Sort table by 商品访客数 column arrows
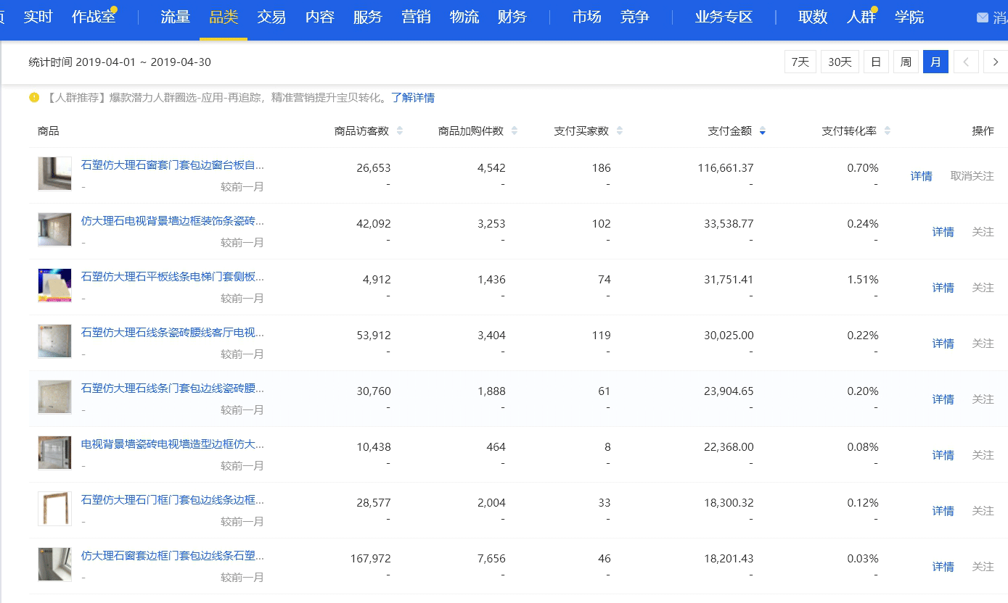 tap(399, 131)
